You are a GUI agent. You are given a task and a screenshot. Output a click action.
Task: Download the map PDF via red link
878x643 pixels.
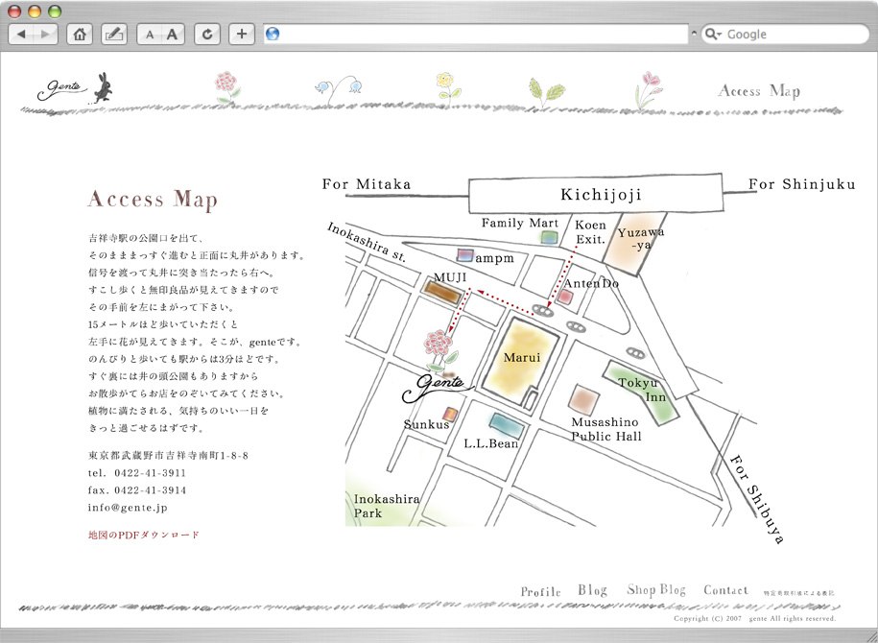144,535
